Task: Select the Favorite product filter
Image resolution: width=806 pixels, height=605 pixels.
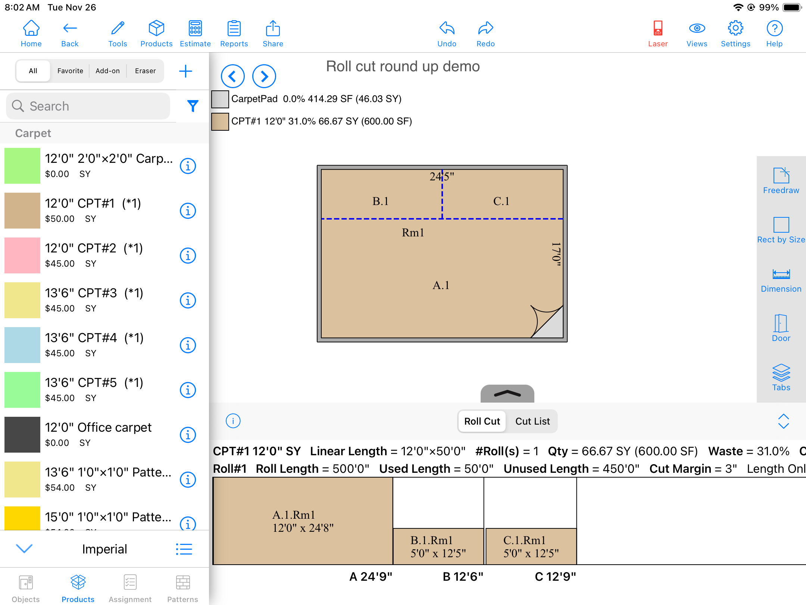Action: (70, 71)
